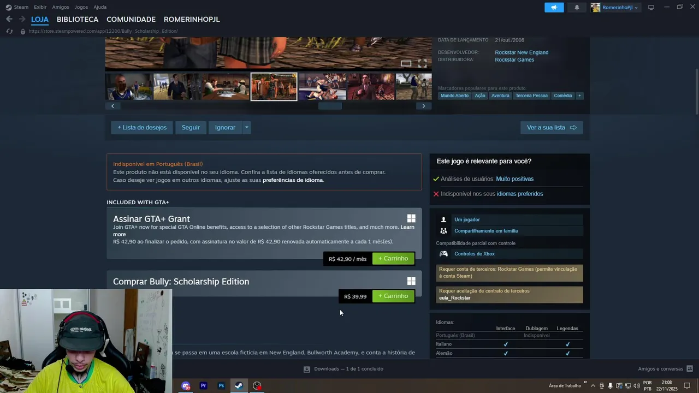
Task: Click the Xbox controller icon
Action: coord(443,254)
